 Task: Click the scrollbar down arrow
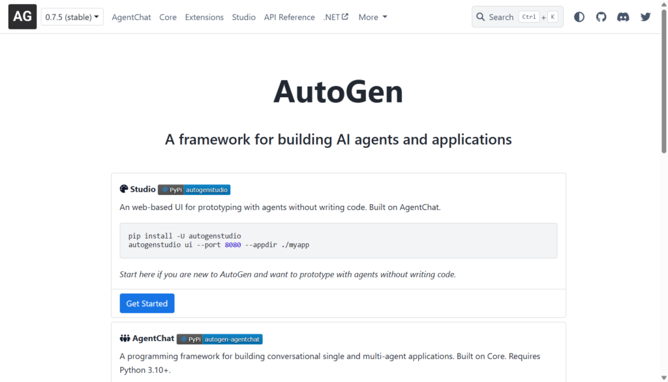[663, 377]
